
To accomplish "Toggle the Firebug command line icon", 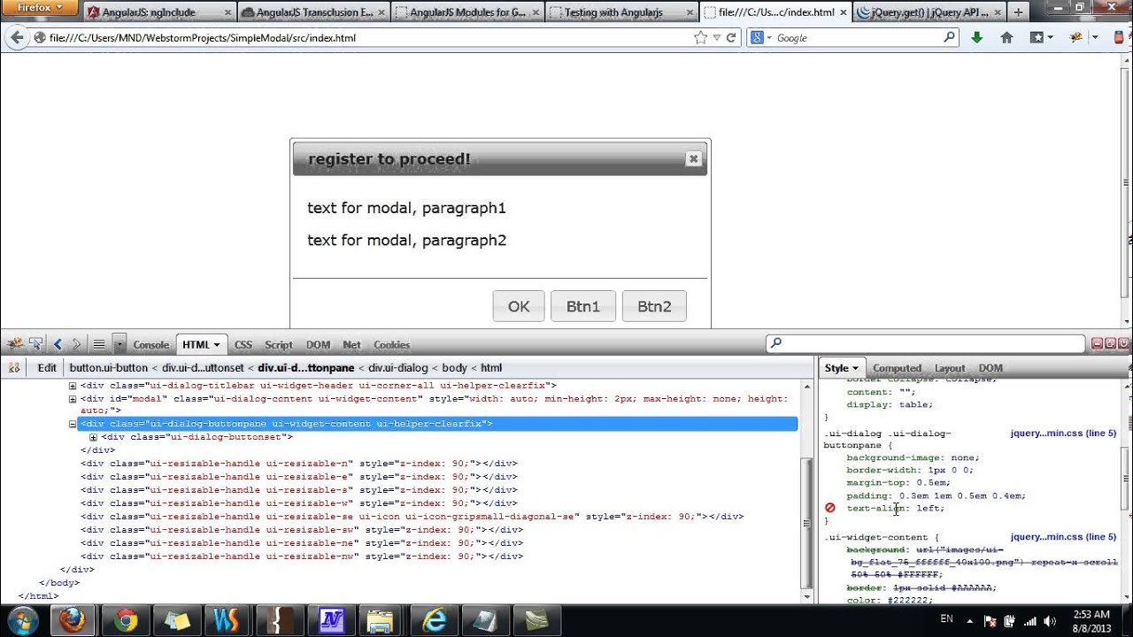I will [x=99, y=344].
